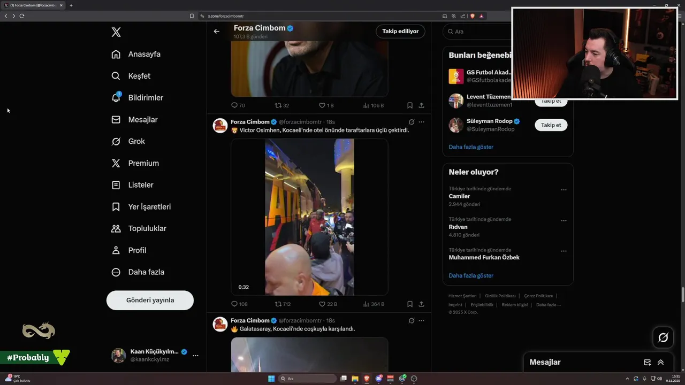The height and width of the screenshot is (385, 685).
Task: Reload the page in the browser
Action: click(x=22, y=16)
